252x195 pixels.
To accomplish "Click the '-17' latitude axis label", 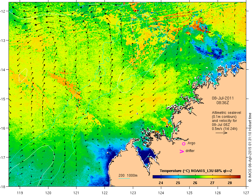I will (x=3, y=157).
